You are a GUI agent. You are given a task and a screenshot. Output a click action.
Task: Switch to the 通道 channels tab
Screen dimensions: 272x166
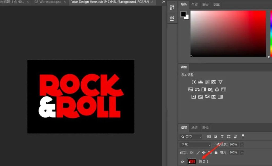point(194,128)
